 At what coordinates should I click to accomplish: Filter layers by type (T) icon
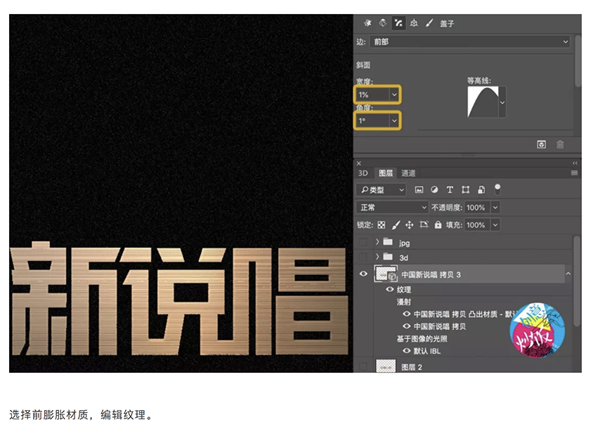click(450, 190)
